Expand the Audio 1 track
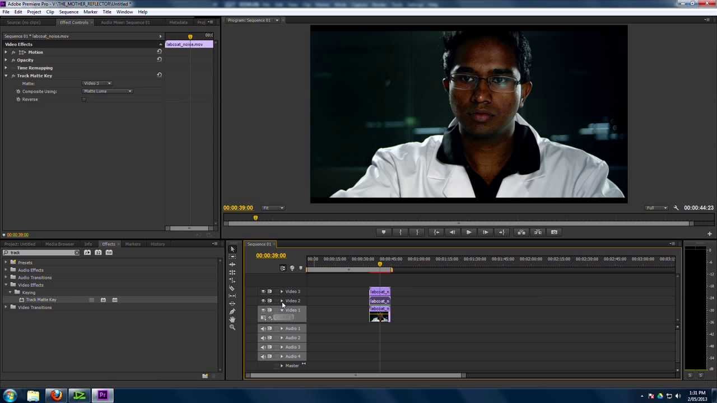 pyautogui.click(x=282, y=329)
